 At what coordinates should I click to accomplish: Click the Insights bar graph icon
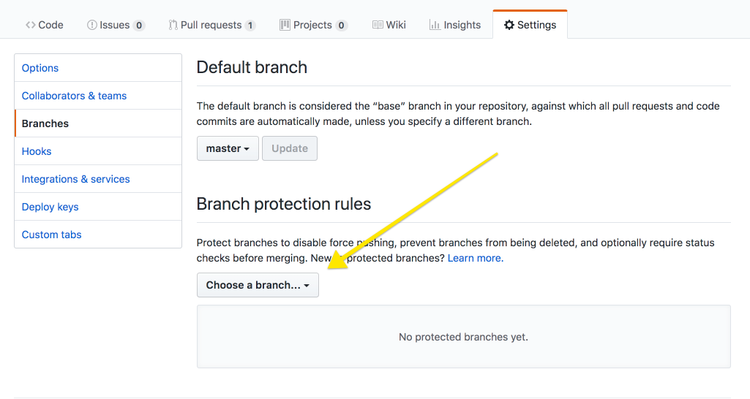435,25
